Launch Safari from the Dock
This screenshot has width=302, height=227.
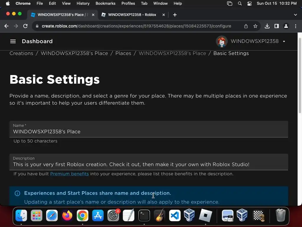[x=52, y=215]
